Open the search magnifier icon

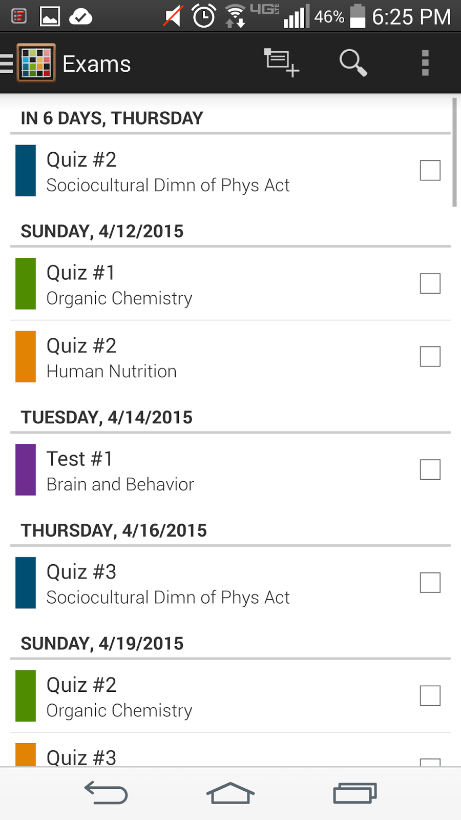[353, 63]
